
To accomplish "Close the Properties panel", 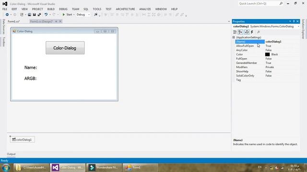I will 297,21.
